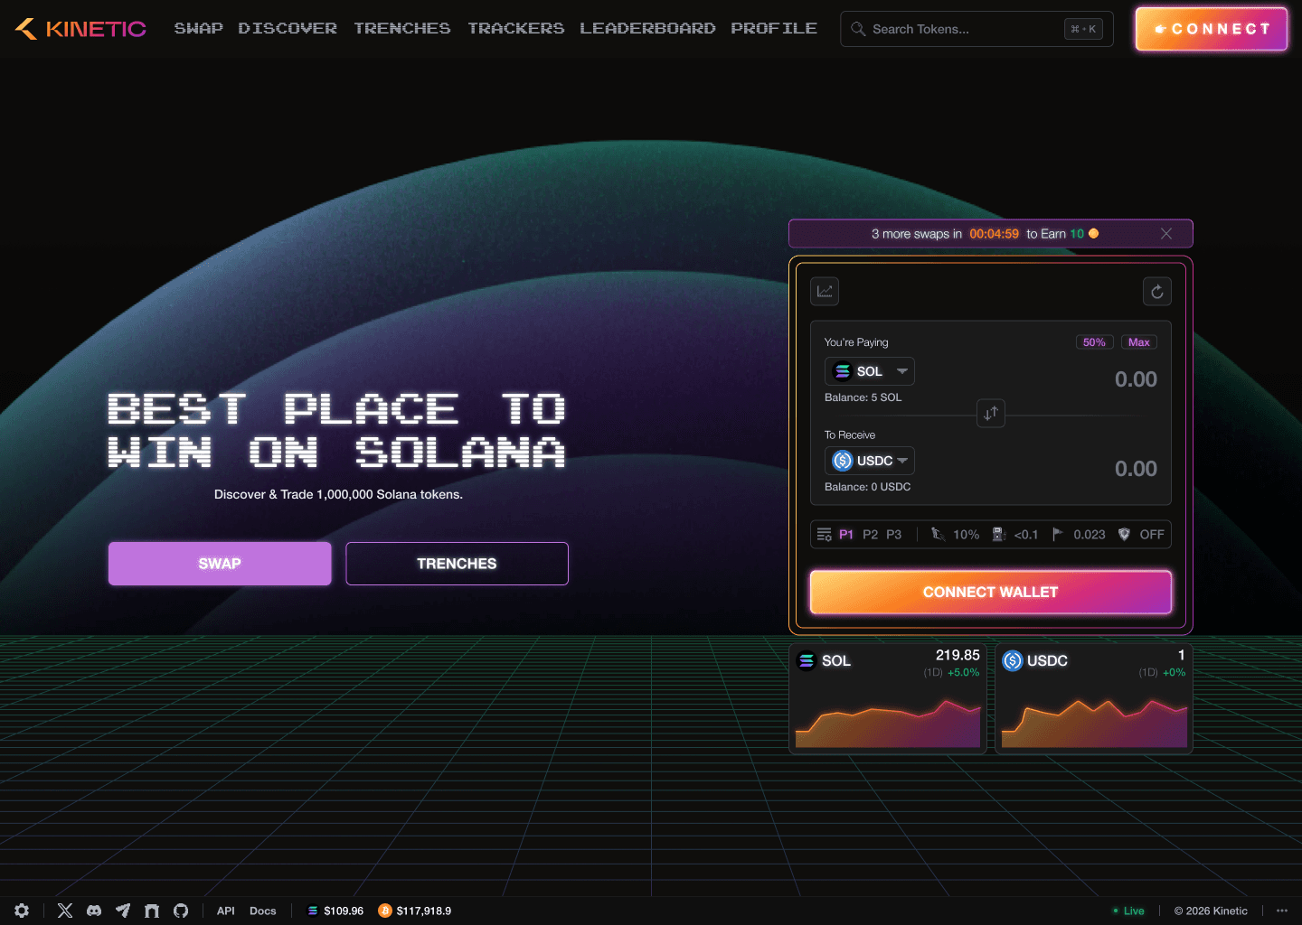Swap paying and receiving tokens with arrows icon
Screen dimensions: 1302x925
coord(991,413)
